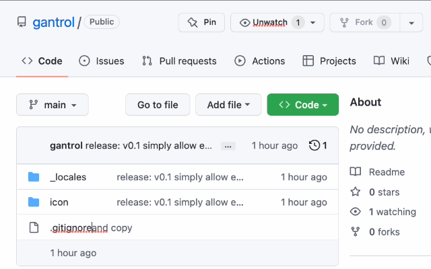Open the gantrol owner link

tap(54, 22)
